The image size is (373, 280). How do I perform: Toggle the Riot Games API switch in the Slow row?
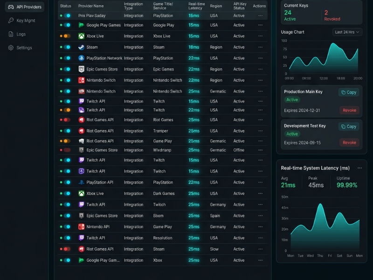click(x=67, y=249)
